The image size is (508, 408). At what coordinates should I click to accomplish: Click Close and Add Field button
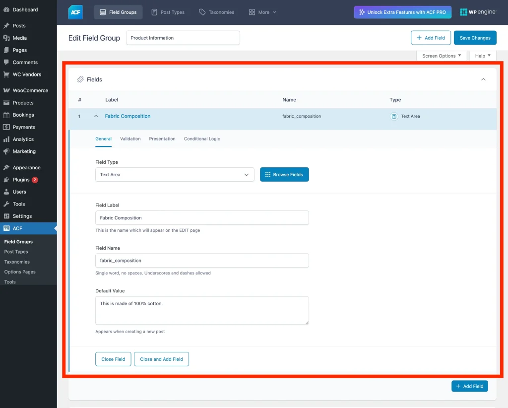[161, 359]
